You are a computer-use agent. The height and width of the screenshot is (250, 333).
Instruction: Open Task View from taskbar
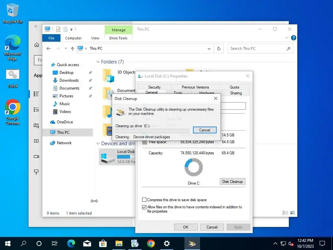click(x=55, y=243)
